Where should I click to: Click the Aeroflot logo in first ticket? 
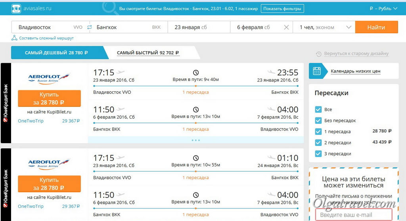49,77
